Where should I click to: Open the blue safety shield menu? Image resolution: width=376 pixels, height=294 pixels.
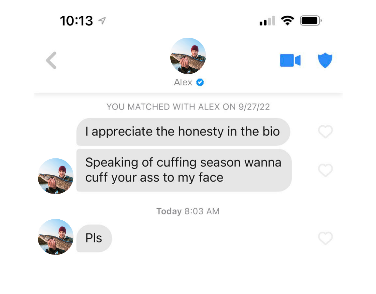pos(325,60)
